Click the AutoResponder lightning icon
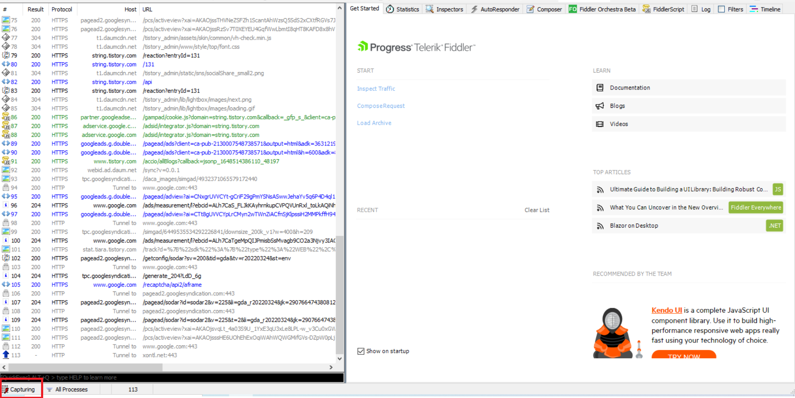This screenshot has width=795, height=398. click(474, 9)
